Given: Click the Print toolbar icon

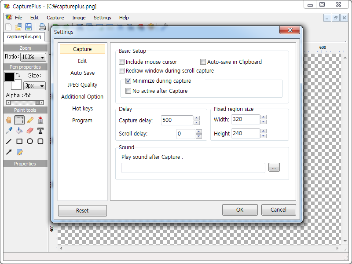Looking at the screenshot, I should coord(42,27).
